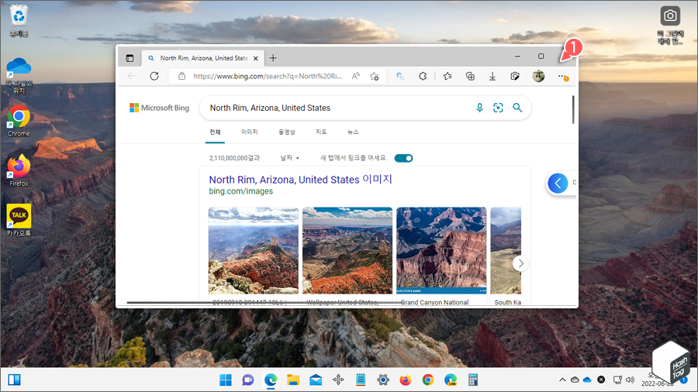
Task: Open Edge Canary from taskbar
Action: (451, 380)
